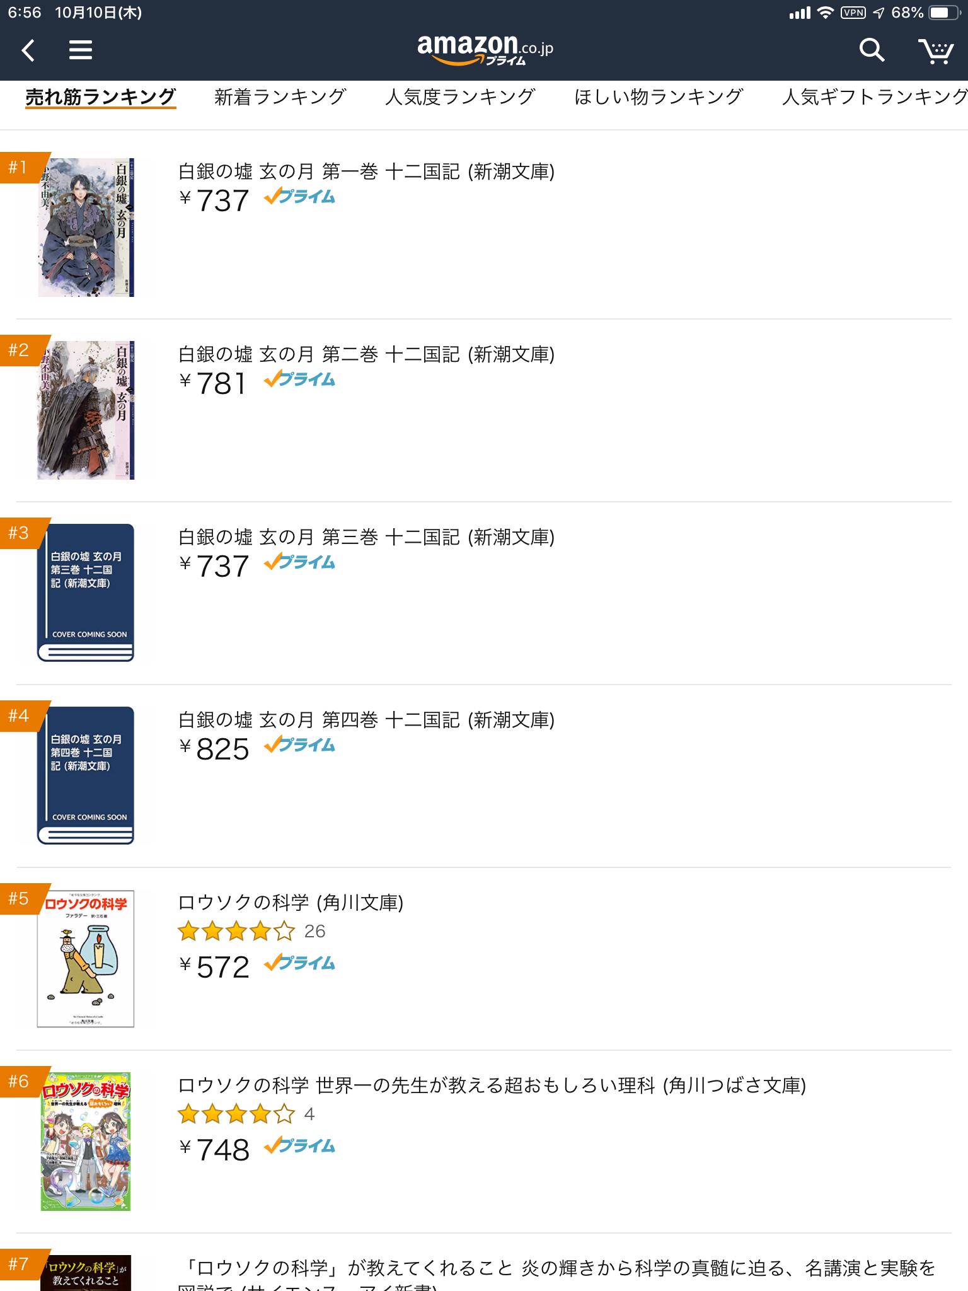
Task: Open 白銀の墟 玄の月 第四巻 title link
Action: tap(366, 720)
